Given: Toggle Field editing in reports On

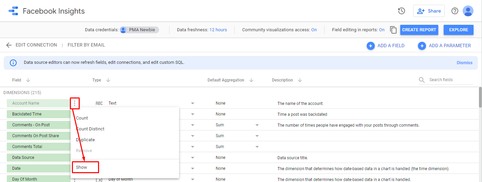Looking at the screenshot, I should coord(382,30).
